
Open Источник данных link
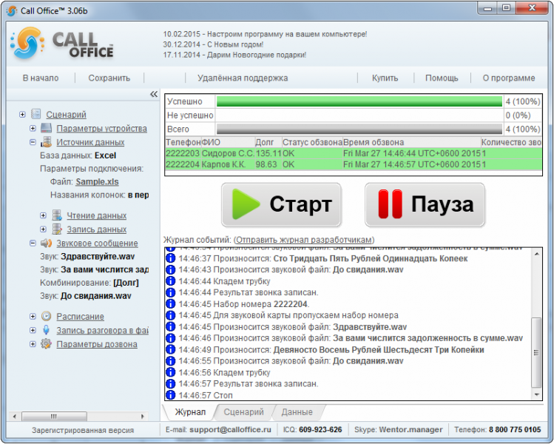[90, 142]
